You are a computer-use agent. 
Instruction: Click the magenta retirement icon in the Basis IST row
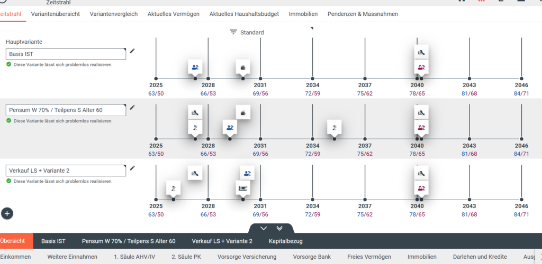coord(421,67)
